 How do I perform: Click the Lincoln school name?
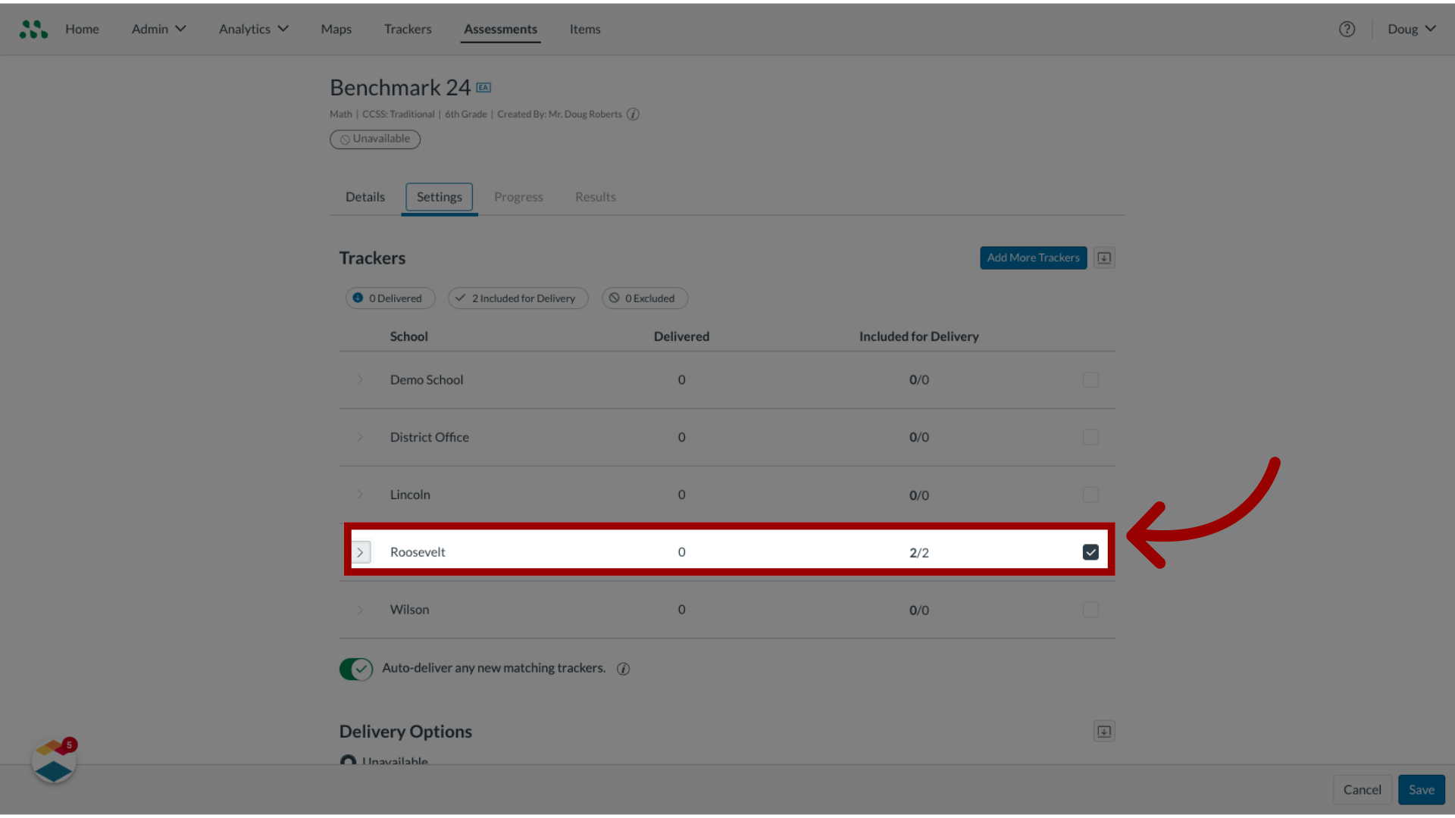click(x=410, y=495)
